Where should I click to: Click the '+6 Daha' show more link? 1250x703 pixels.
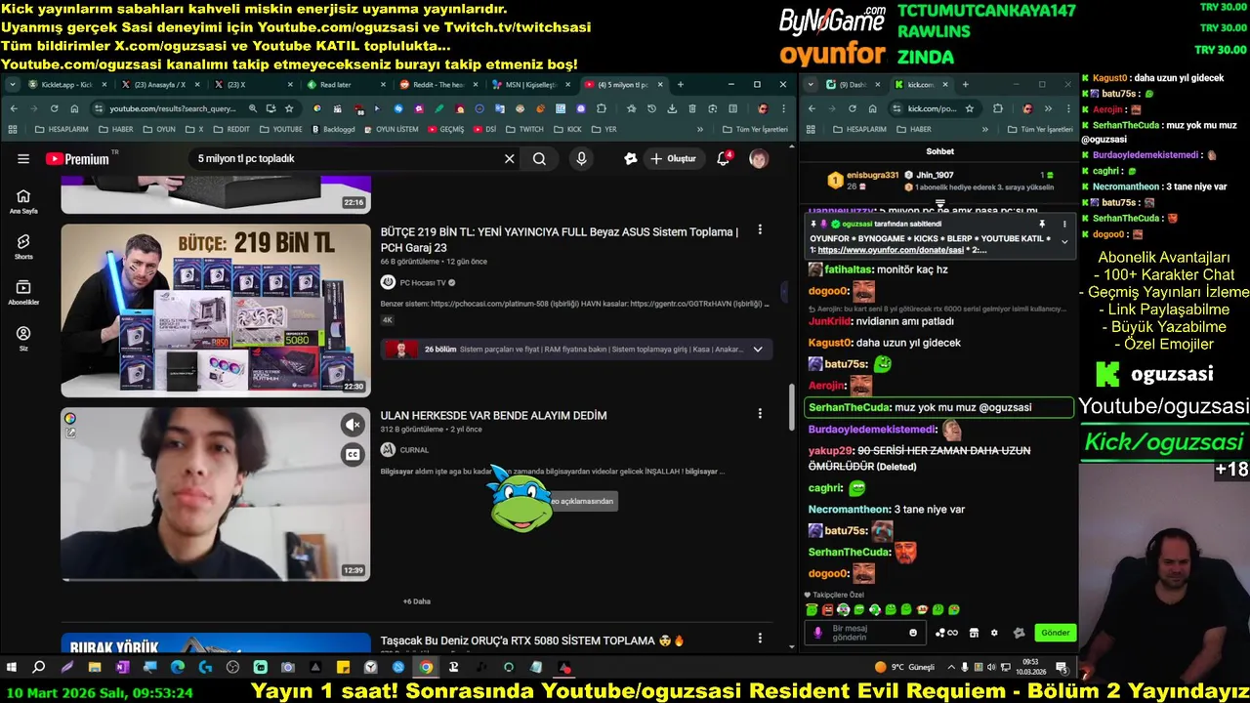417,601
